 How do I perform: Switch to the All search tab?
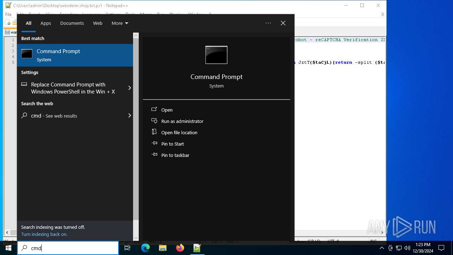[x=29, y=23]
